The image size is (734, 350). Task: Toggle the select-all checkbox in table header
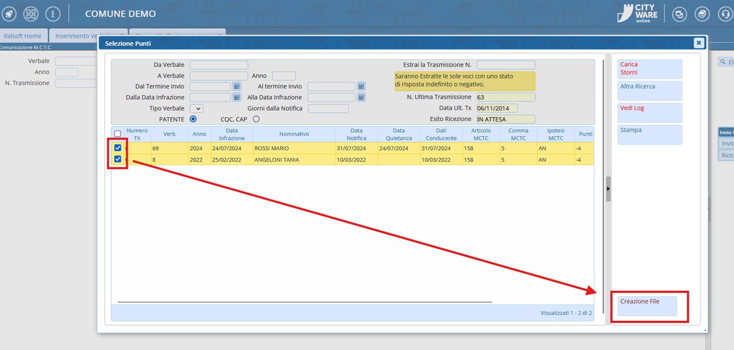point(118,134)
